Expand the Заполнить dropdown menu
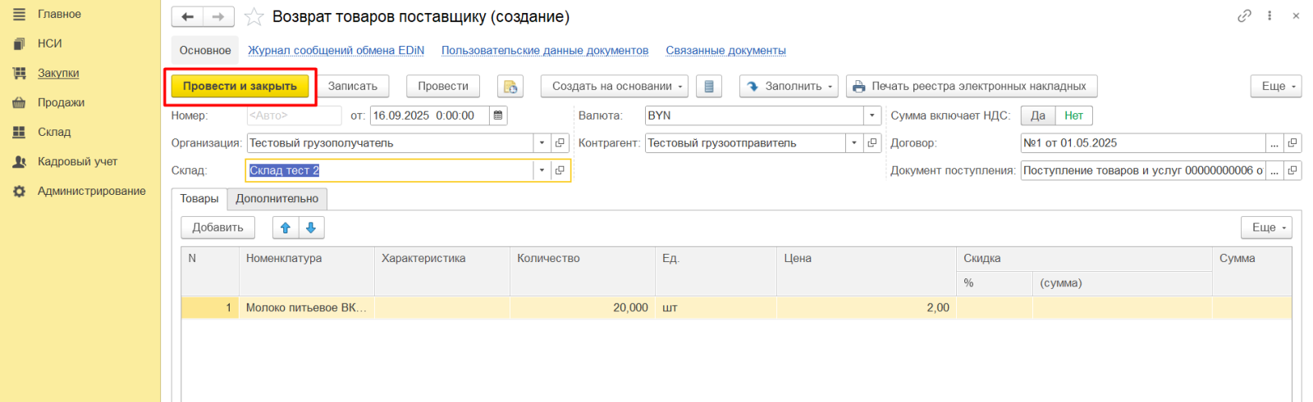 point(789,86)
